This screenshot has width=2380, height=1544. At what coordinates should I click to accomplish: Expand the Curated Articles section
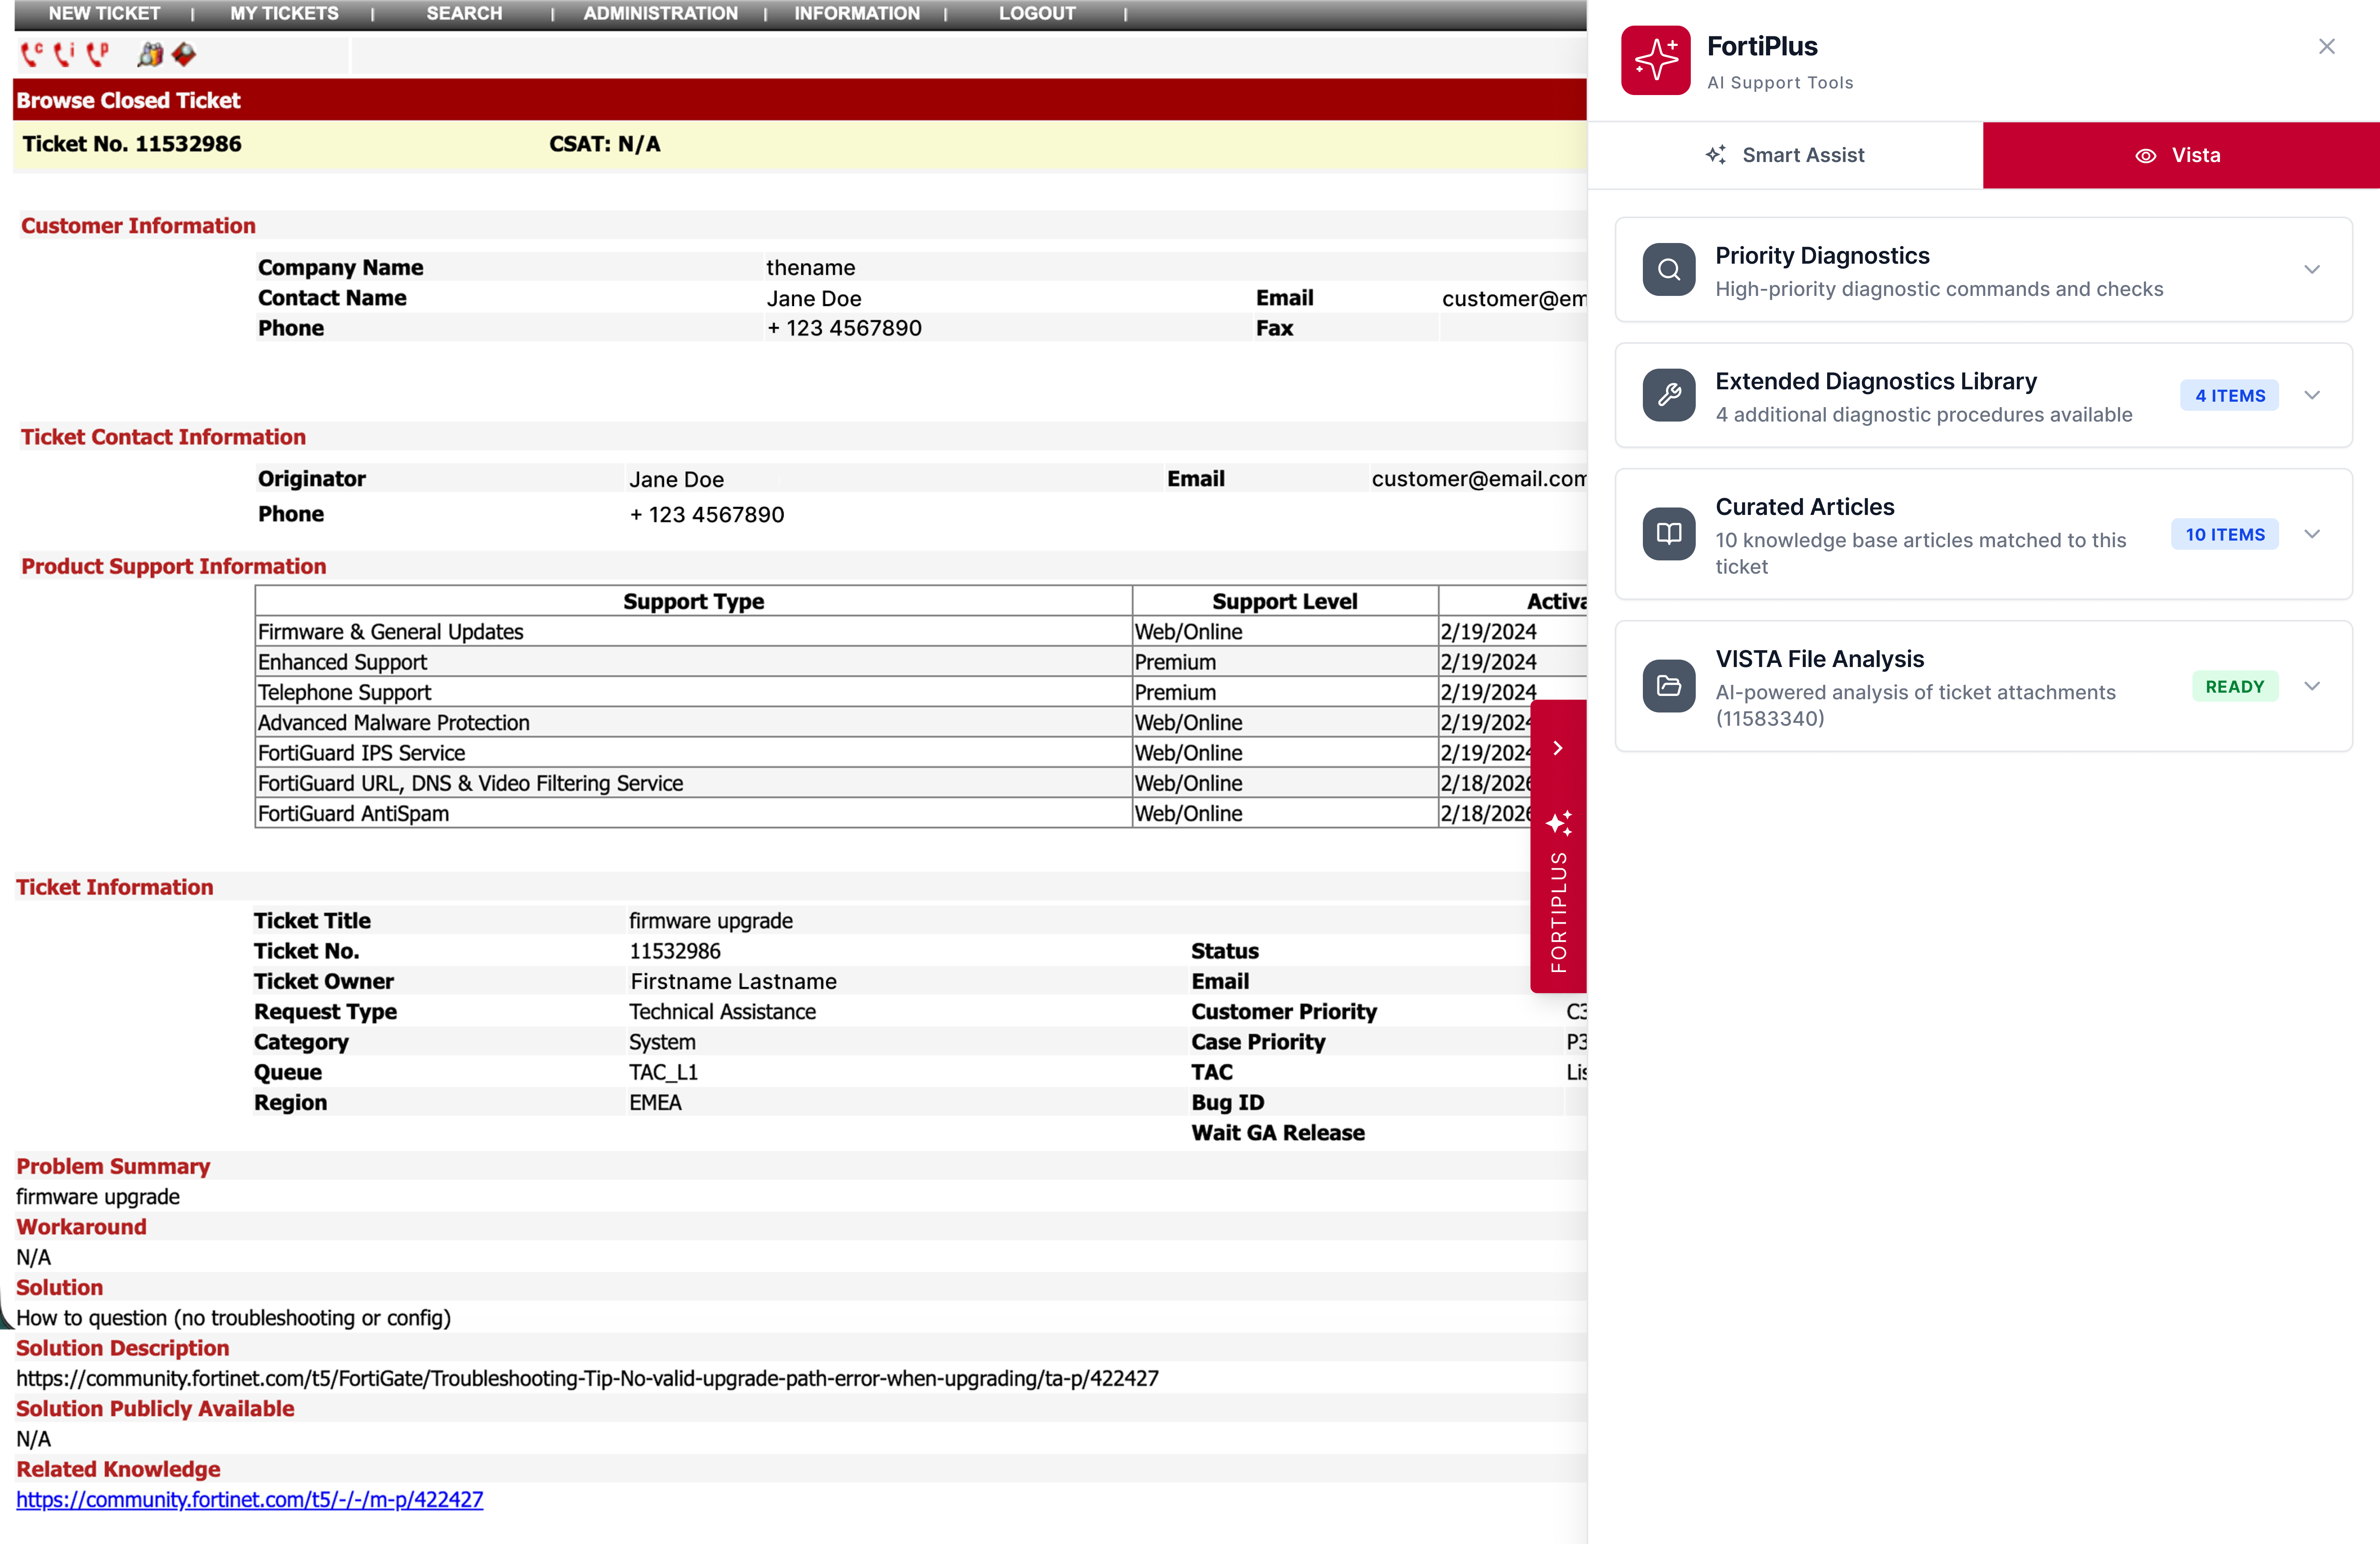2312,534
